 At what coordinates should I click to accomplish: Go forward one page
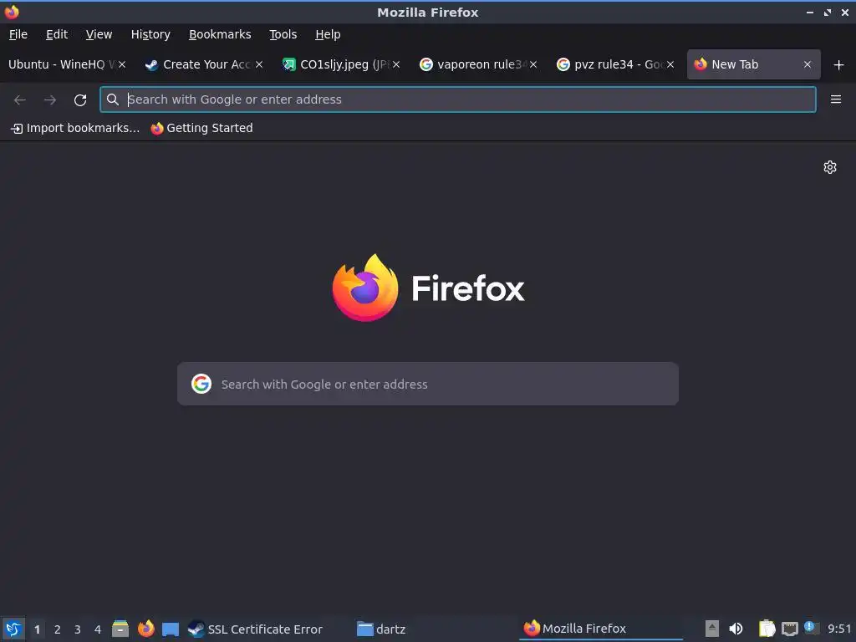49,100
